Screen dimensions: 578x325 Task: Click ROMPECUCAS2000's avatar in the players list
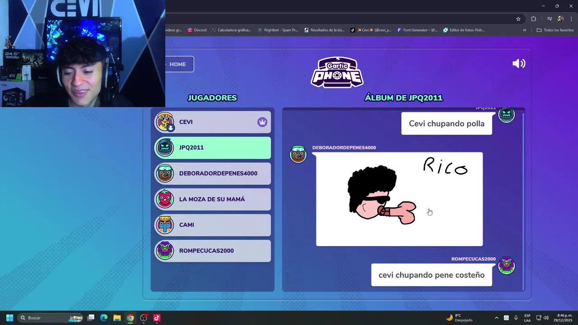[165, 250]
